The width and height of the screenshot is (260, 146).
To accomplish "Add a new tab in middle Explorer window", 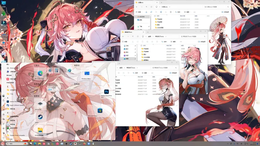I will coord(148,32).
